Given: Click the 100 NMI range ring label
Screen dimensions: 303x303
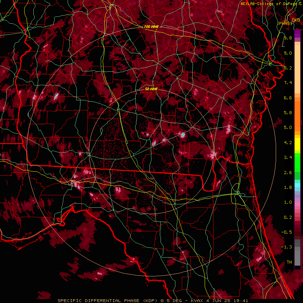Looking at the screenshot, I should tap(151, 27).
